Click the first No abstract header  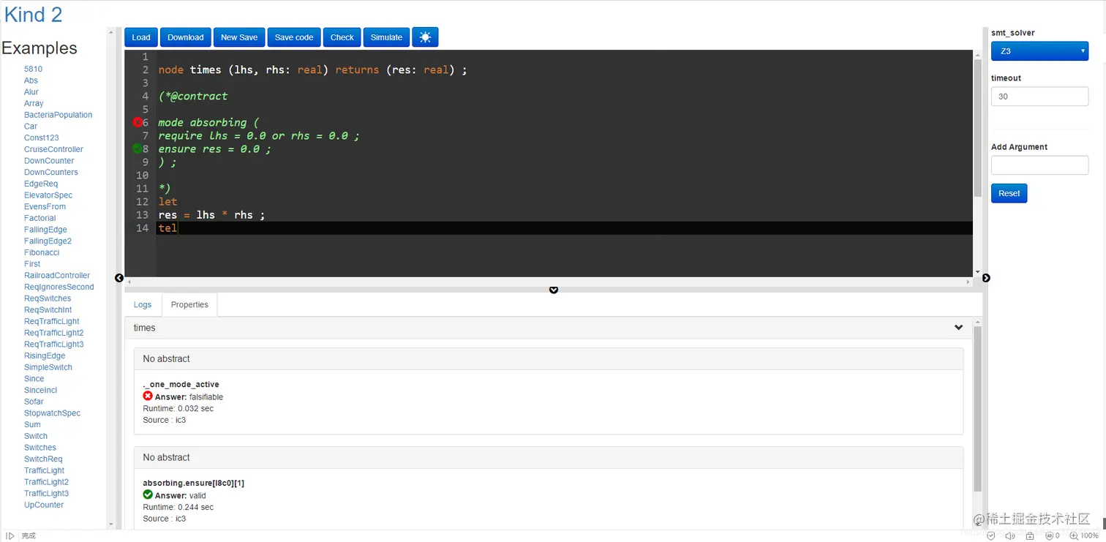tap(549, 359)
